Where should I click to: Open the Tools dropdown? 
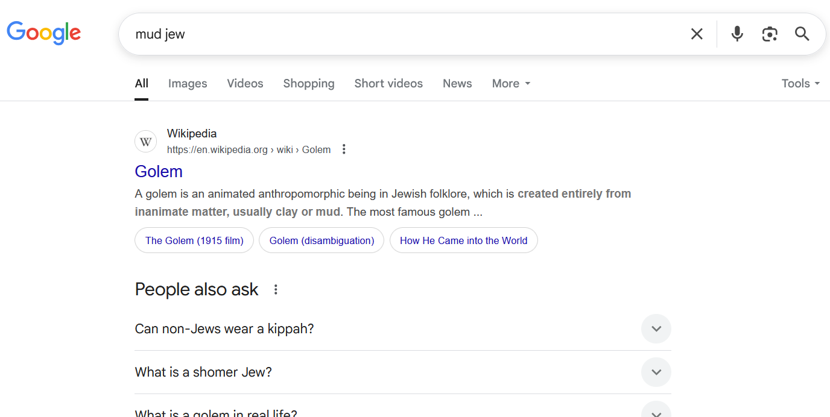point(800,84)
